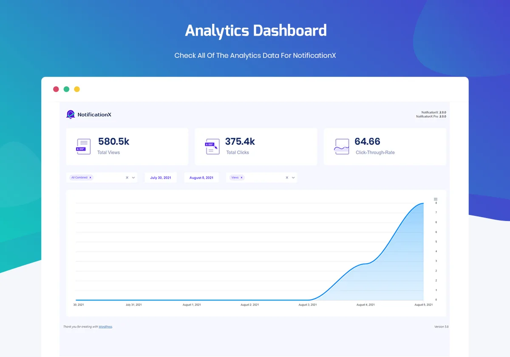Screen dimensions: 510x357
Task: Click the Total Clicks cursor icon
Action: point(212,147)
